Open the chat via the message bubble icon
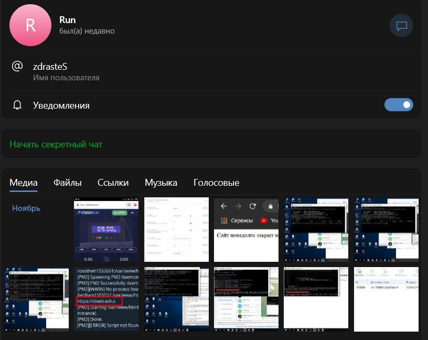 (401, 26)
